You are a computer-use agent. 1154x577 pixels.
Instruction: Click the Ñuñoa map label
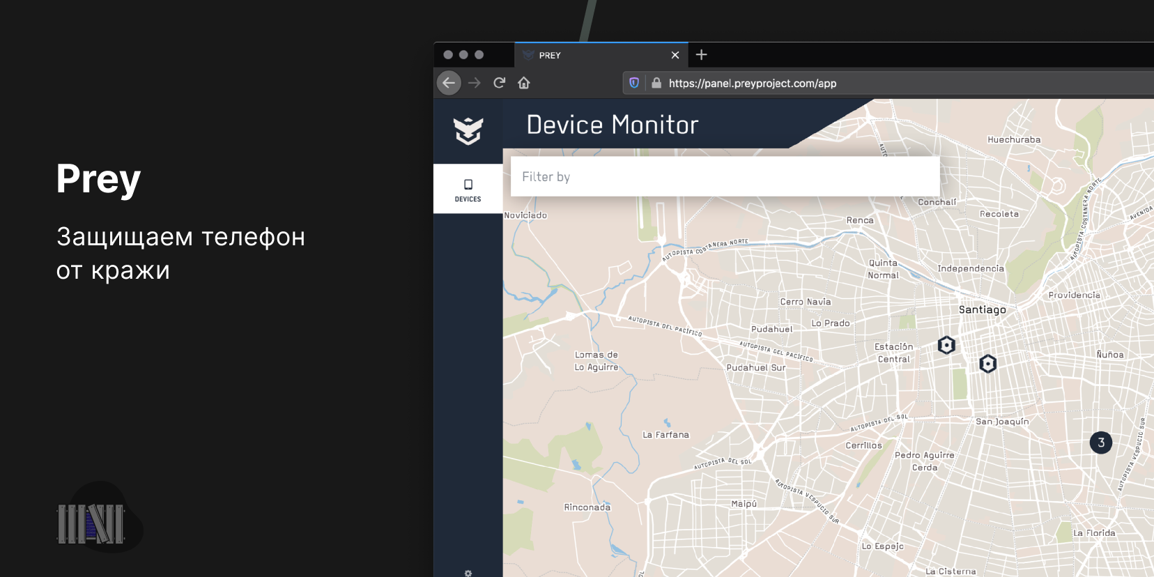(x=1110, y=355)
